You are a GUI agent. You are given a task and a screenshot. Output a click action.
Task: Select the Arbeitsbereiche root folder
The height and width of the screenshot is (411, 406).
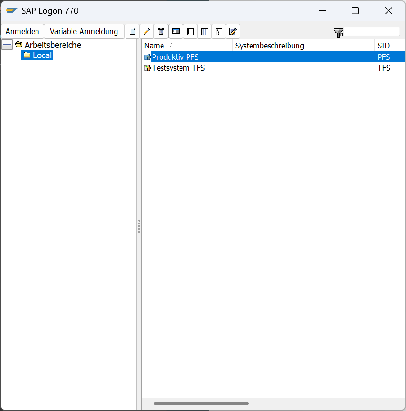53,45
